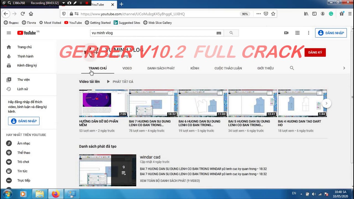Click the volume speaker tray icon
This screenshot has height=199, width=354.
click(x=314, y=194)
